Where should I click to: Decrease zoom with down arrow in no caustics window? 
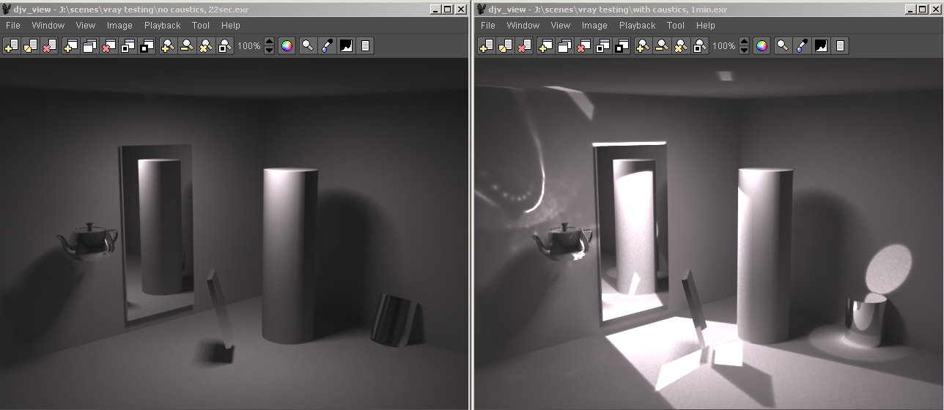tap(269, 50)
